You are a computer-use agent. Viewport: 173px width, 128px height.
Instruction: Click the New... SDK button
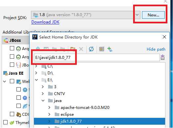[153, 15]
